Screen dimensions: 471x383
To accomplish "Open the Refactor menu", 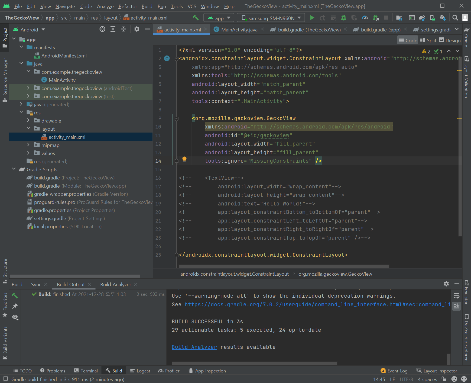I will point(128,6).
